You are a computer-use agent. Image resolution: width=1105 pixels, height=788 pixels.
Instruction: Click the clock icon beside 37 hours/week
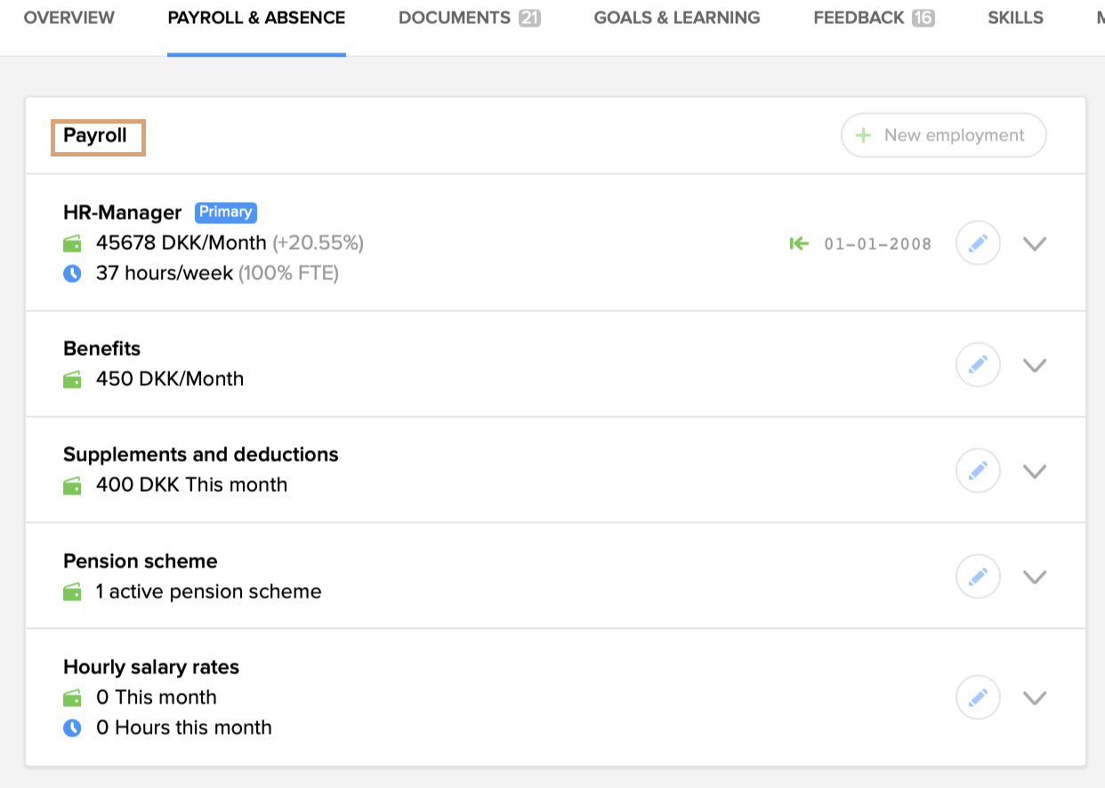pyautogui.click(x=72, y=274)
